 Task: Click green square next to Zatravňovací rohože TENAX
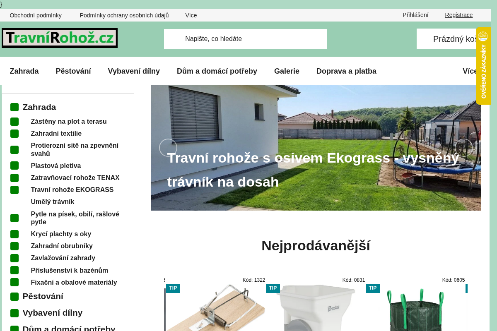pos(14,178)
